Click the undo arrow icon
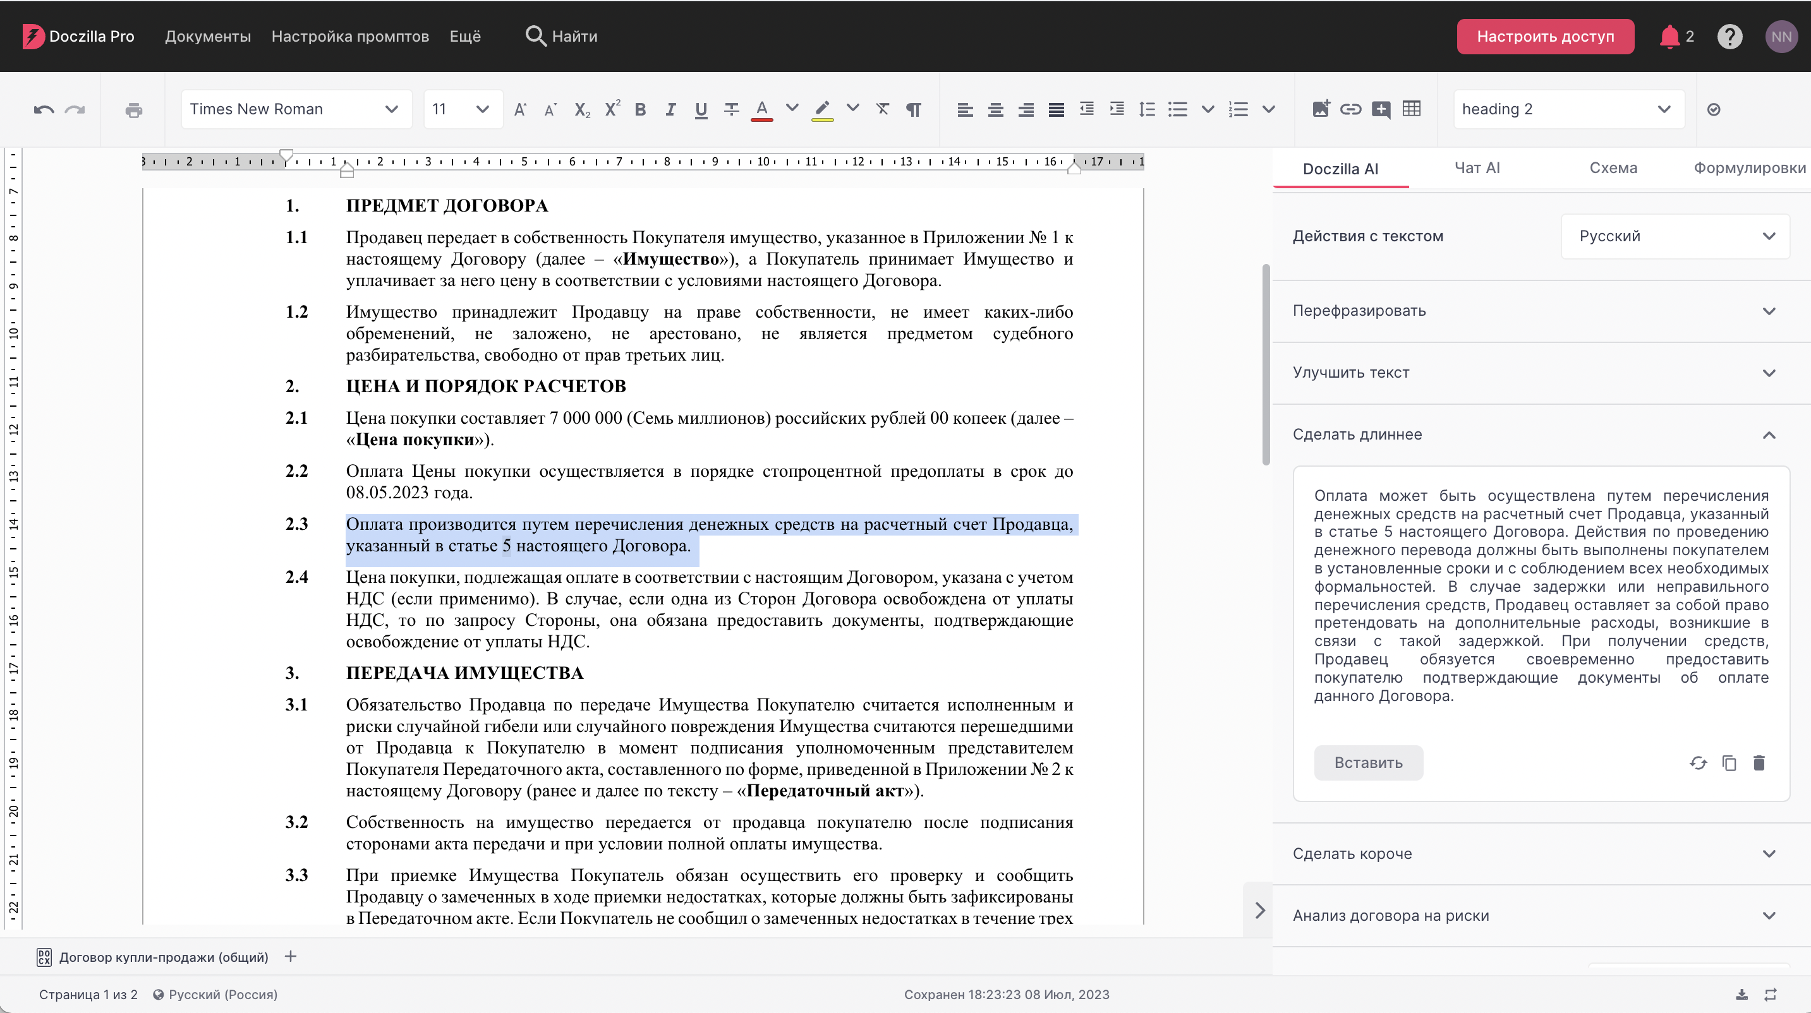The height and width of the screenshot is (1013, 1811). (x=44, y=110)
